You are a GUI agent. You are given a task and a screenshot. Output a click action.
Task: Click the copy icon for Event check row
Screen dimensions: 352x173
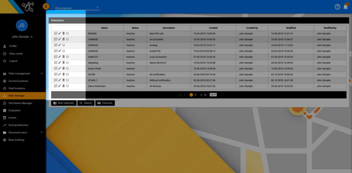click(56, 68)
